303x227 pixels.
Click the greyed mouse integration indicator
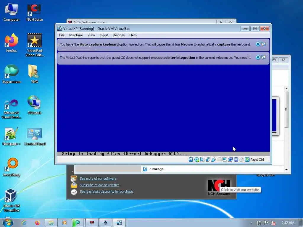point(241,159)
